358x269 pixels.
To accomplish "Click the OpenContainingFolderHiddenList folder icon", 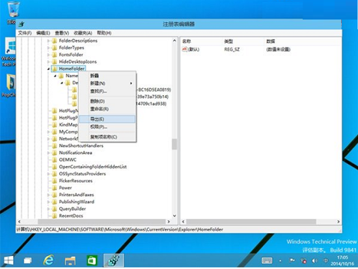I will tap(55, 167).
